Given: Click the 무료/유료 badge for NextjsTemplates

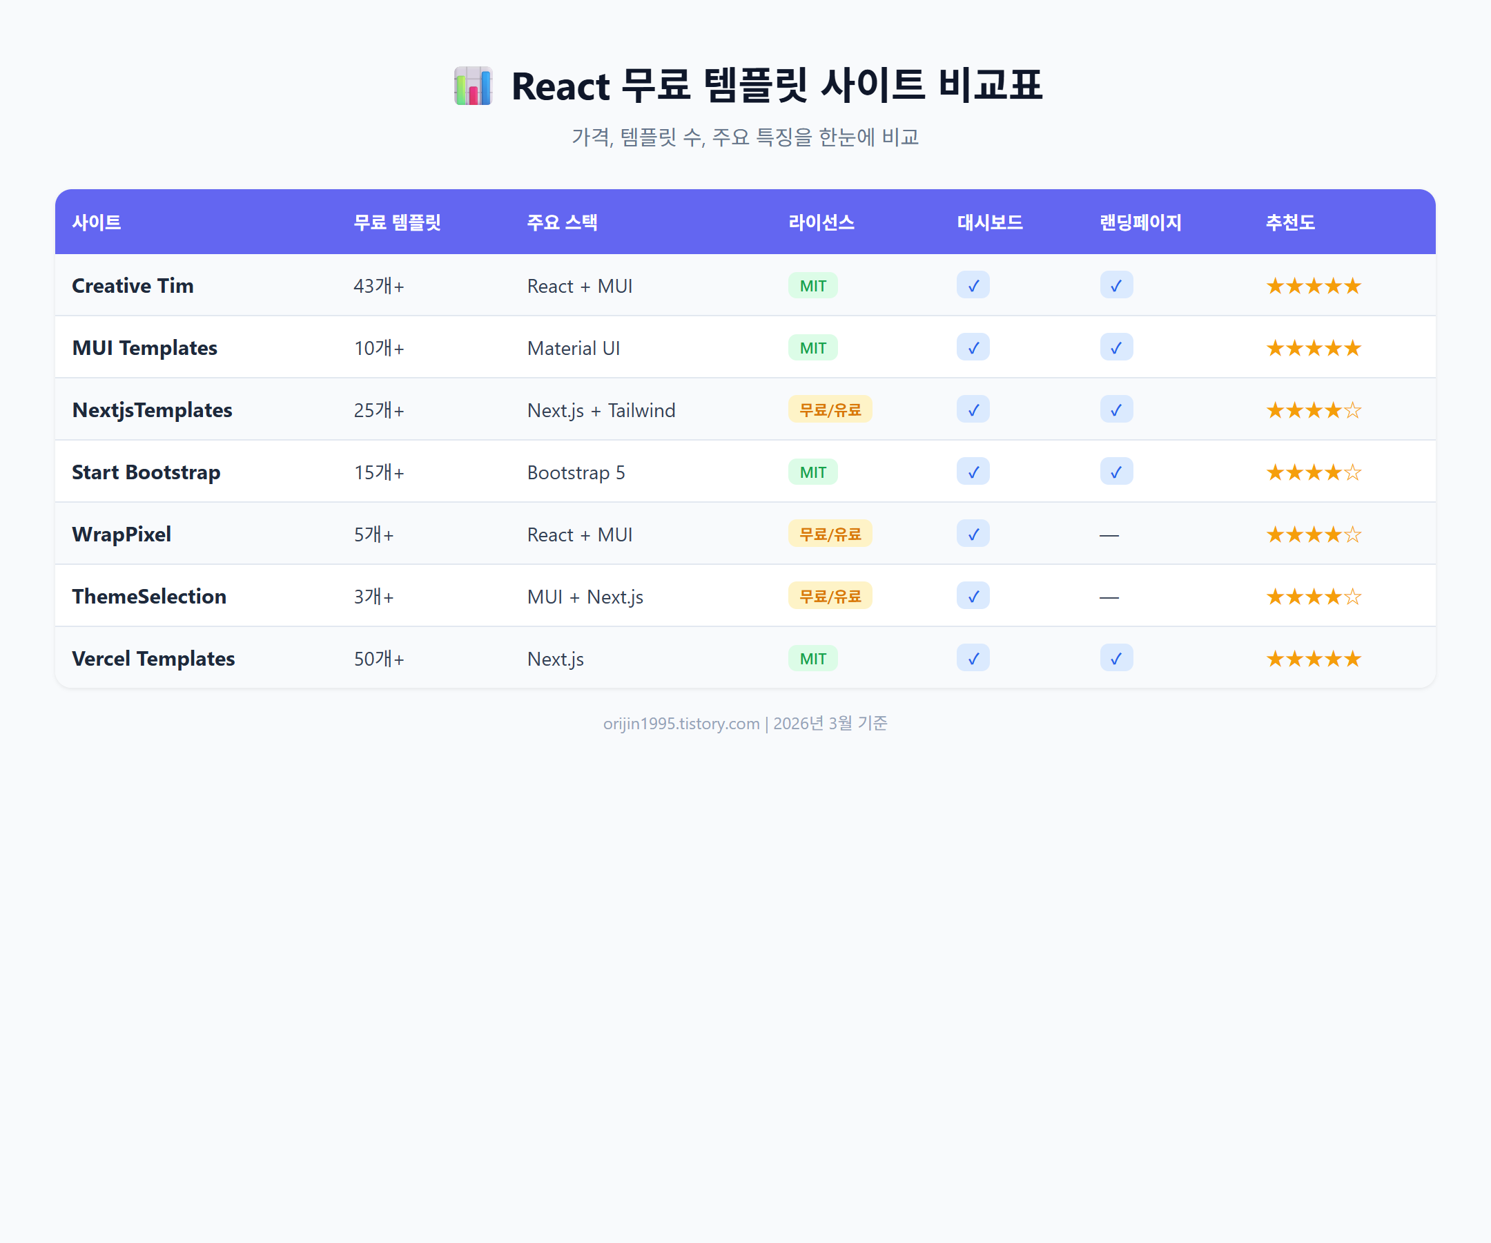Looking at the screenshot, I should point(829,409).
